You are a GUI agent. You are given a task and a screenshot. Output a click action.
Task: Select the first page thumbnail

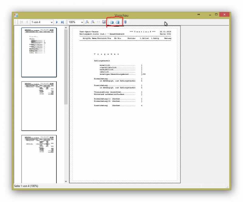click(39, 52)
